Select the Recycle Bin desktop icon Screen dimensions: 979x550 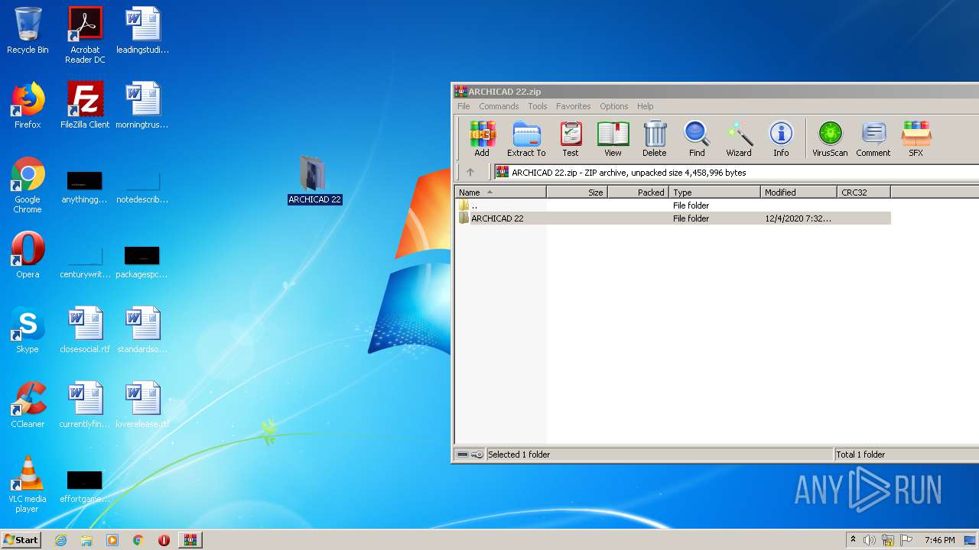[28, 31]
